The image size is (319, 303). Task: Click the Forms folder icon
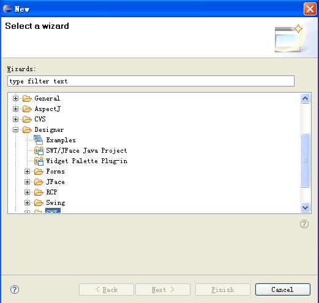39,171
